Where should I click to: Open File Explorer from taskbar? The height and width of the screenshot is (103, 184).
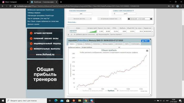(x=80, y=101)
